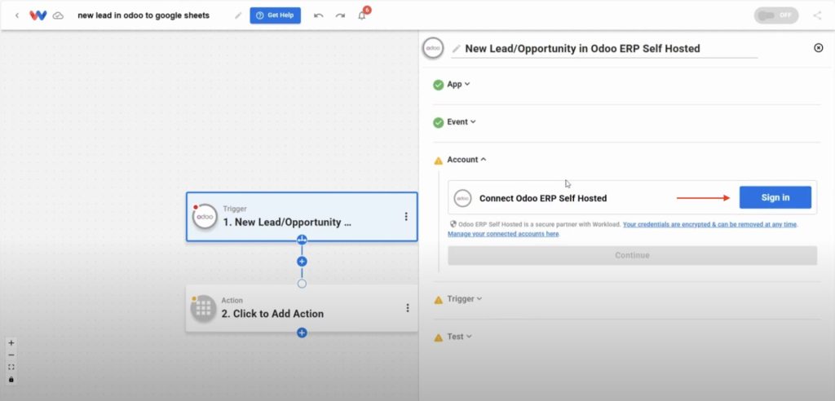Close the trigger settings panel
The image size is (835, 401).
click(x=819, y=48)
